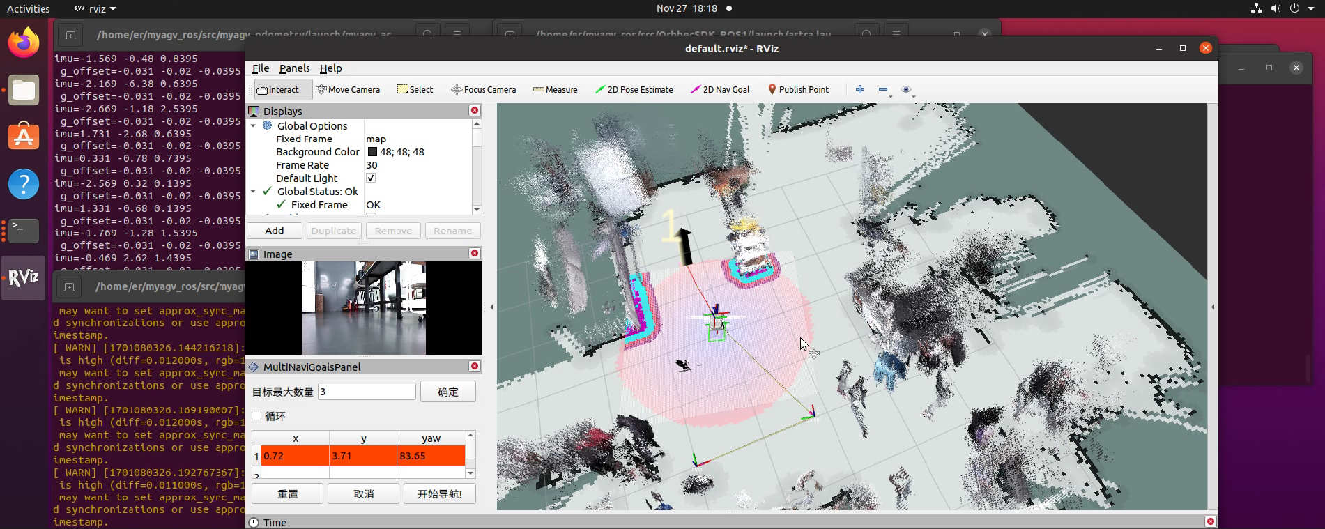This screenshot has width=1325, height=529.
Task: Click the yaw column header
Action: (x=431, y=438)
